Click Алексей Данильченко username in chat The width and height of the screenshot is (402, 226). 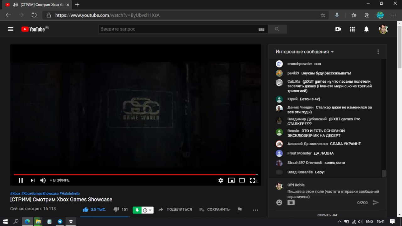click(307, 144)
